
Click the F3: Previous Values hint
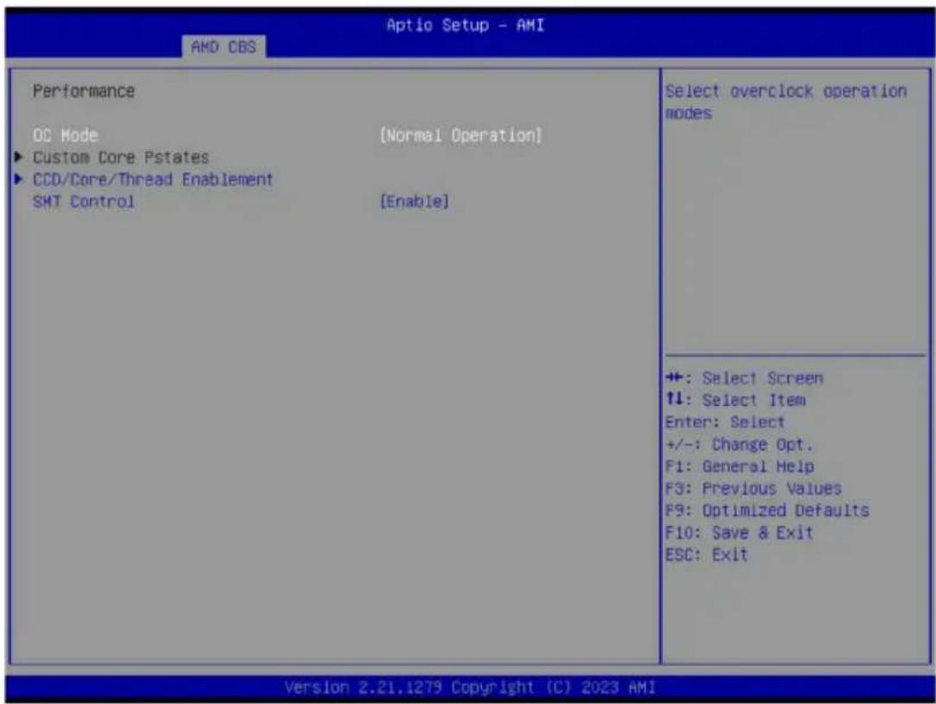tap(753, 488)
